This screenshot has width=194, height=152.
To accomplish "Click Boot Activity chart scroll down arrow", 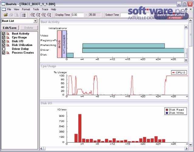I will coord(186,60).
